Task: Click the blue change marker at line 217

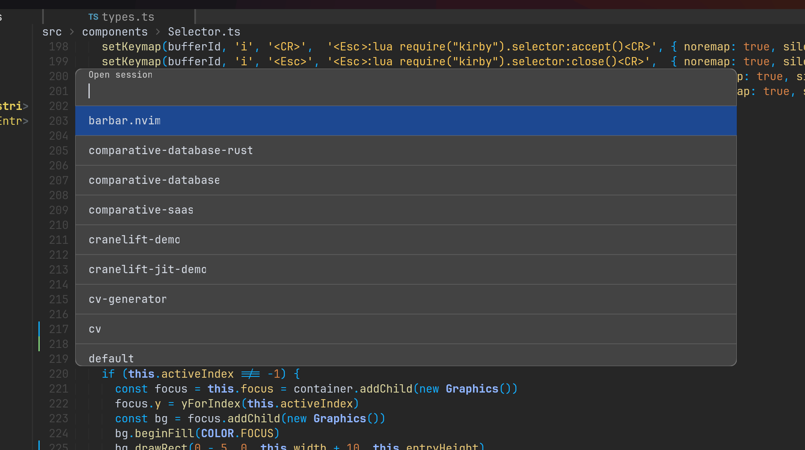Action: pyautogui.click(x=39, y=329)
